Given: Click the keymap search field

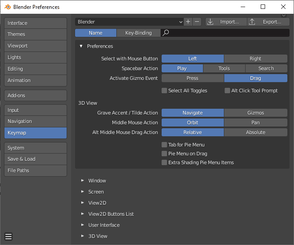Looking at the screenshot, I should [x=225, y=33].
